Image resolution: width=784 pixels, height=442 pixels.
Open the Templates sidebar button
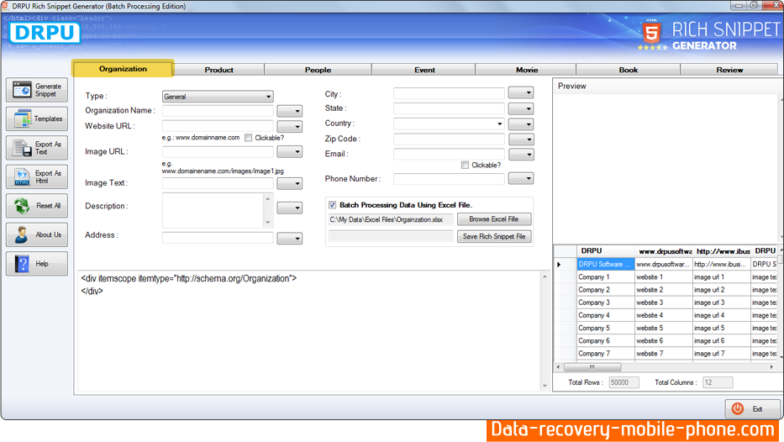(x=37, y=119)
